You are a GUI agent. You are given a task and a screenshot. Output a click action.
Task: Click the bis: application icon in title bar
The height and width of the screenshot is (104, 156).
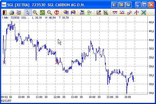click(4, 5)
